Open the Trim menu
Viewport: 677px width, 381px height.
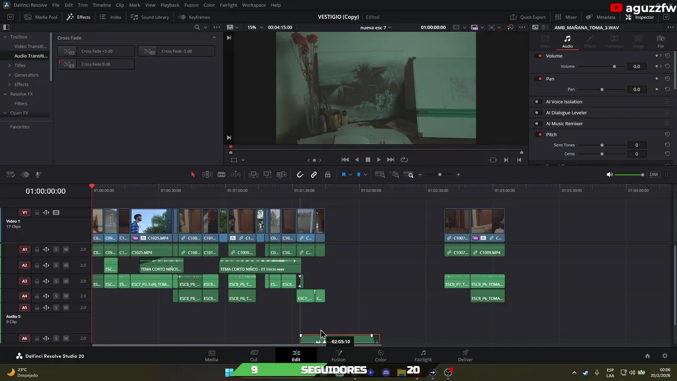coord(83,5)
